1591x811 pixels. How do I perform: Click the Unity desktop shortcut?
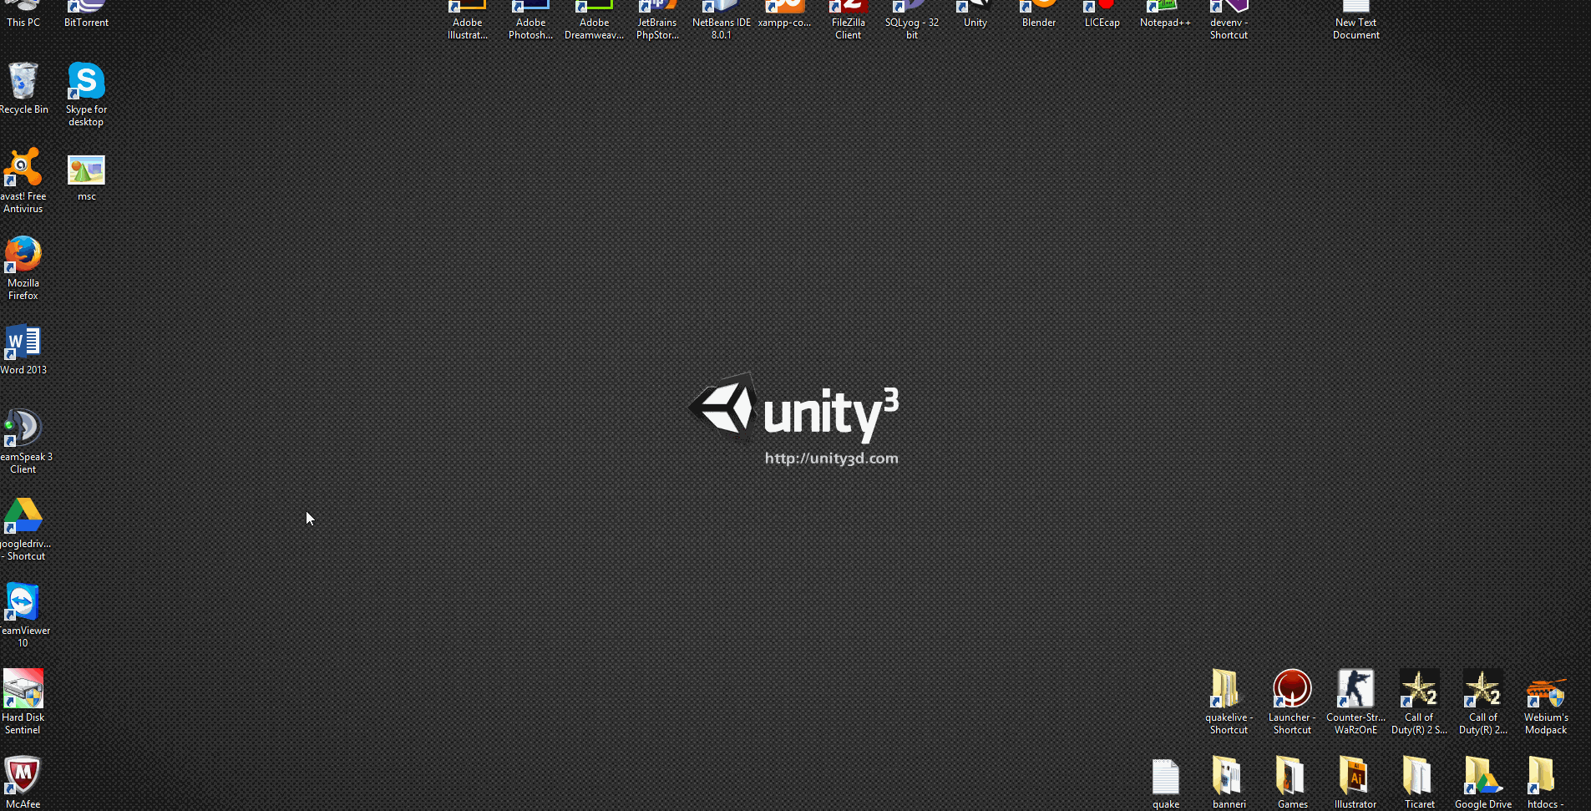(x=975, y=14)
